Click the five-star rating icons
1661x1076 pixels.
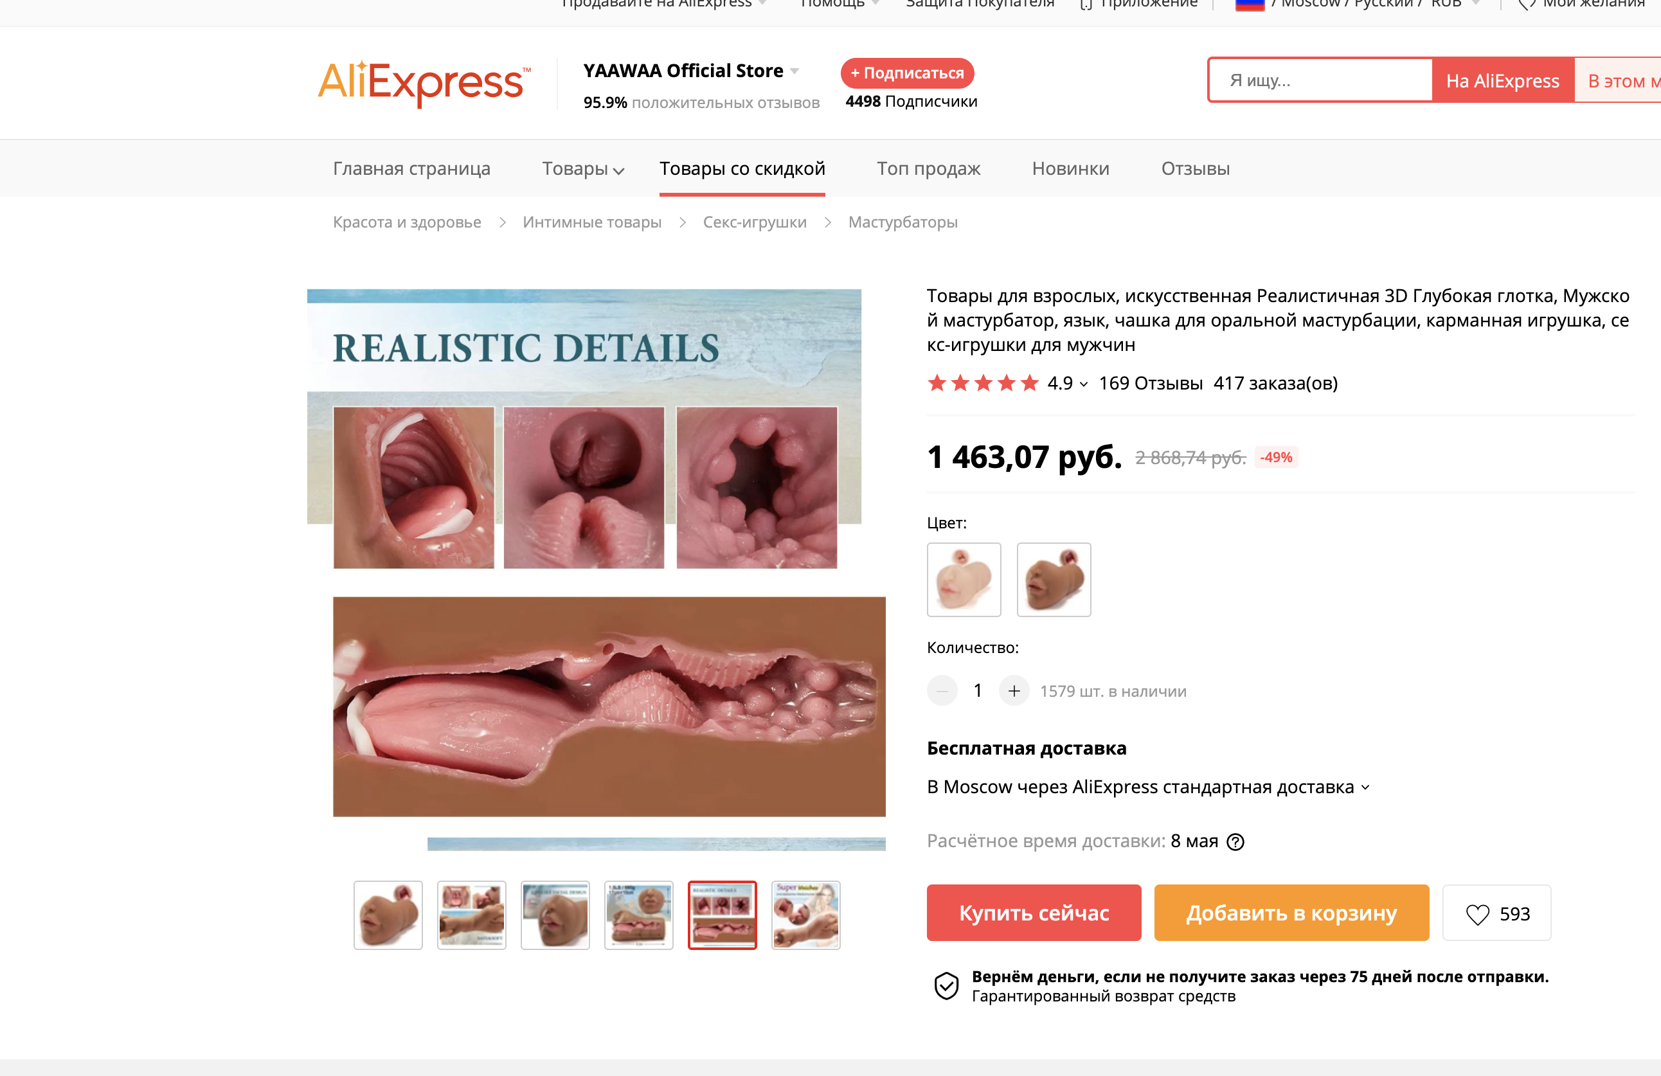(983, 382)
